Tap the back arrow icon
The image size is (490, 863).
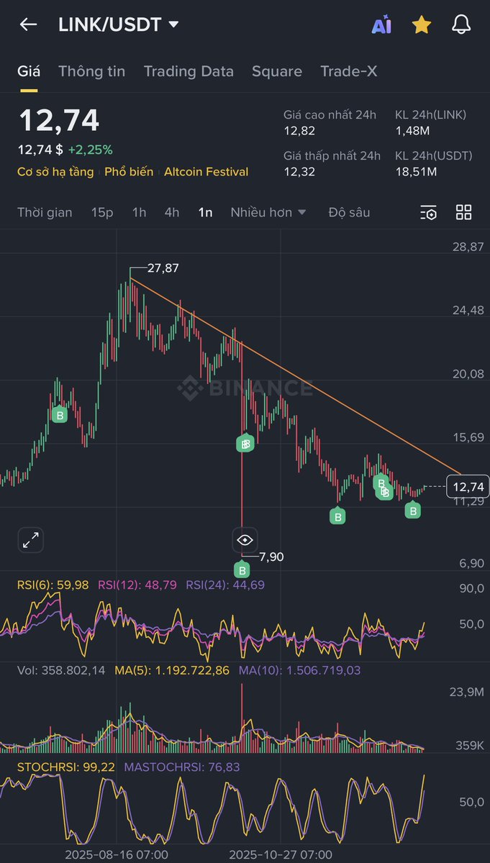click(28, 24)
